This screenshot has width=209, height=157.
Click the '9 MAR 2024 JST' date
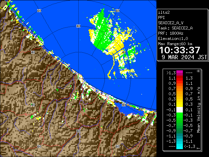point(184,57)
